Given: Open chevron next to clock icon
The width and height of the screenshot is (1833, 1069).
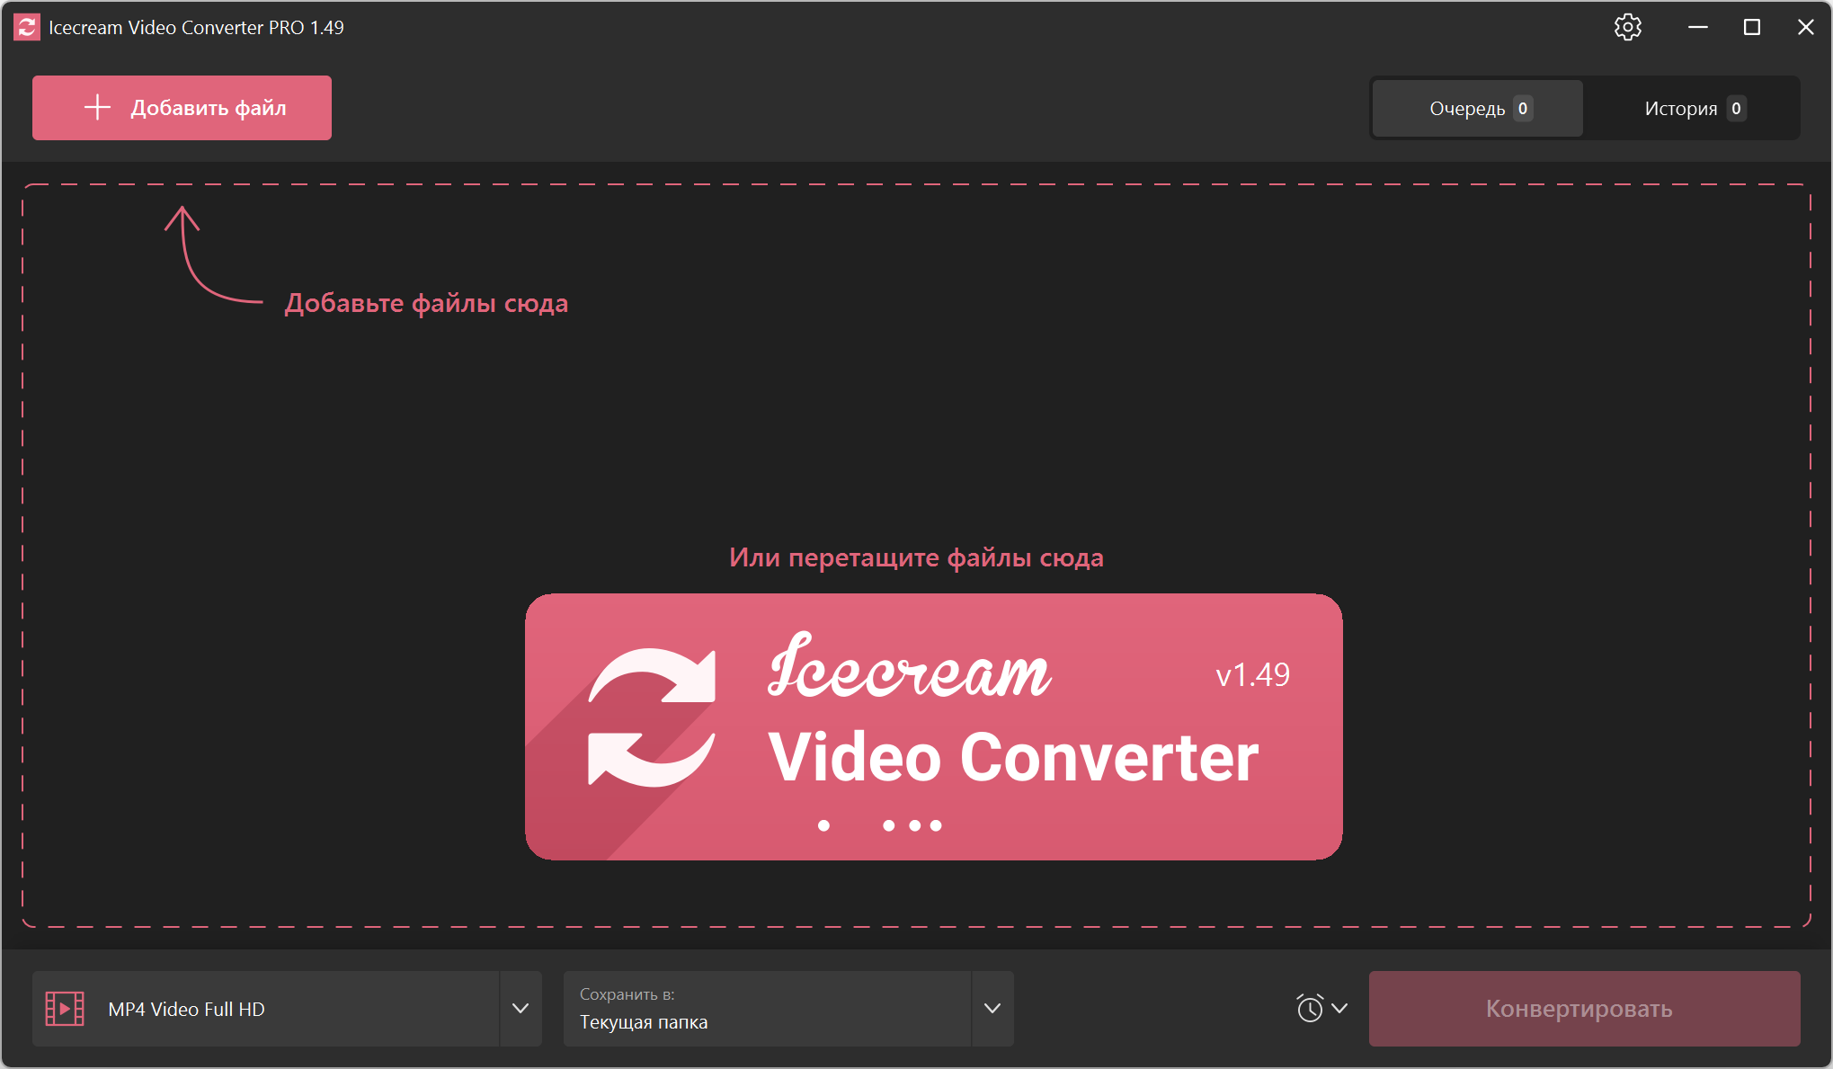Looking at the screenshot, I should tap(1339, 1009).
